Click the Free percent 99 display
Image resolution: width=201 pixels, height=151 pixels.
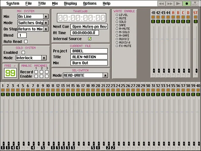(10, 73)
